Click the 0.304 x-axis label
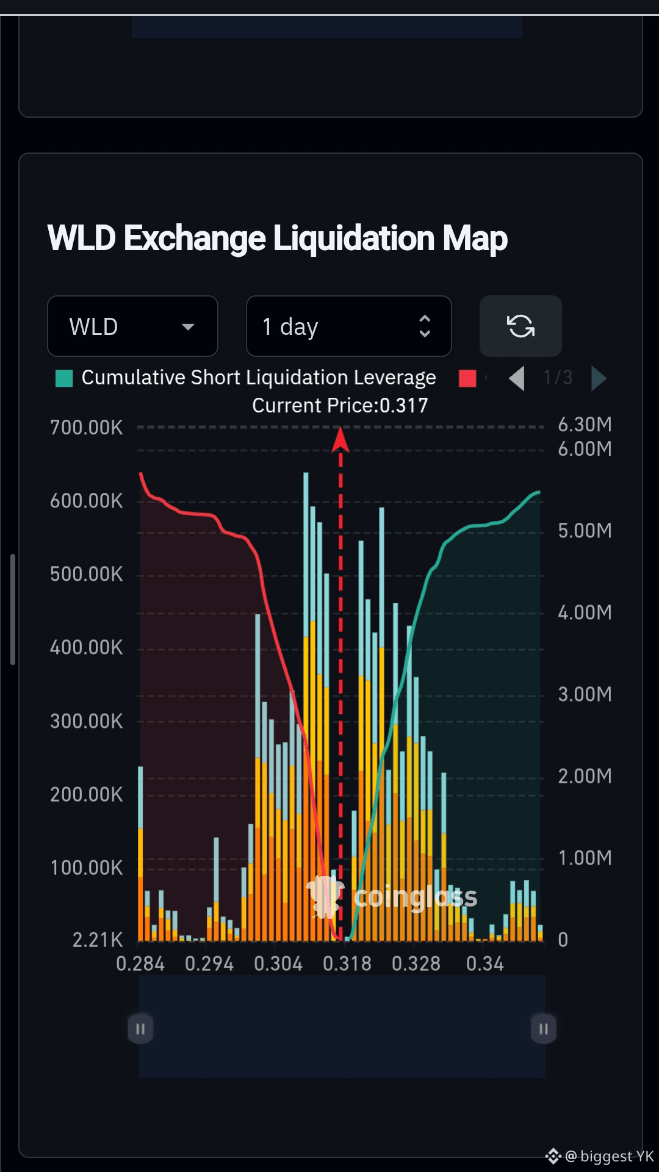Viewport: 659px width, 1172px height. pos(278,964)
